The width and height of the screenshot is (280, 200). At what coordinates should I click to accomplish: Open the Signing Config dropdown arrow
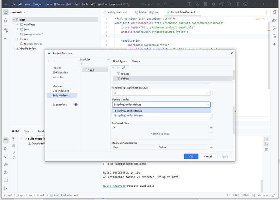(x=208, y=105)
